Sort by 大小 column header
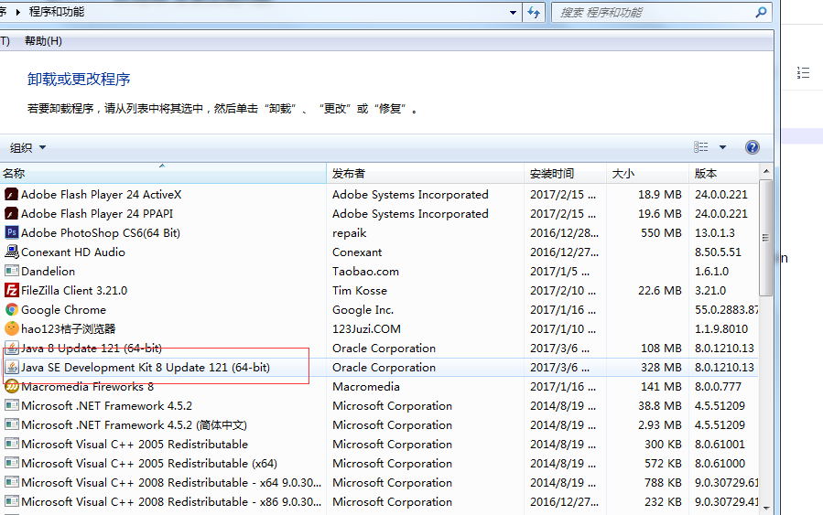 point(647,173)
